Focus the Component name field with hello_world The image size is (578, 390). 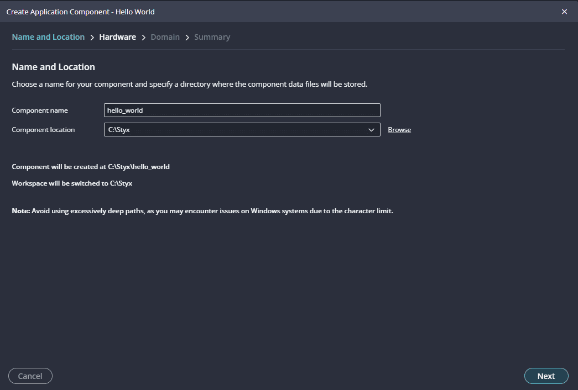(242, 110)
